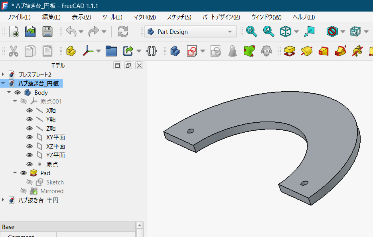Toggle visibility of Z軸

pyautogui.click(x=29, y=128)
